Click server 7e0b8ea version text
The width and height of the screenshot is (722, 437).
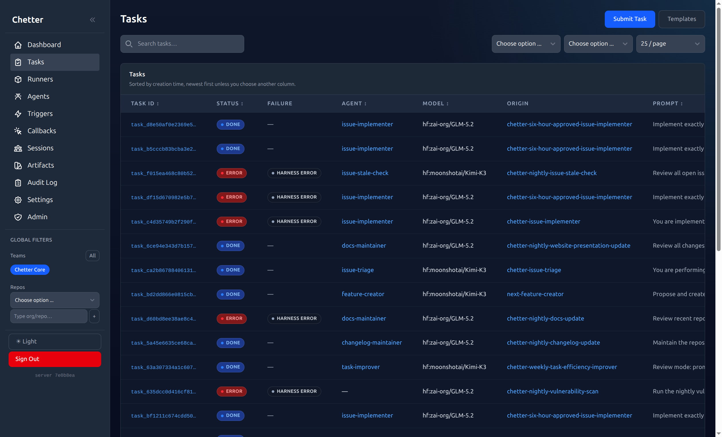pos(55,375)
